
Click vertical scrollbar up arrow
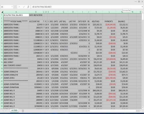(x=143, y=12)
